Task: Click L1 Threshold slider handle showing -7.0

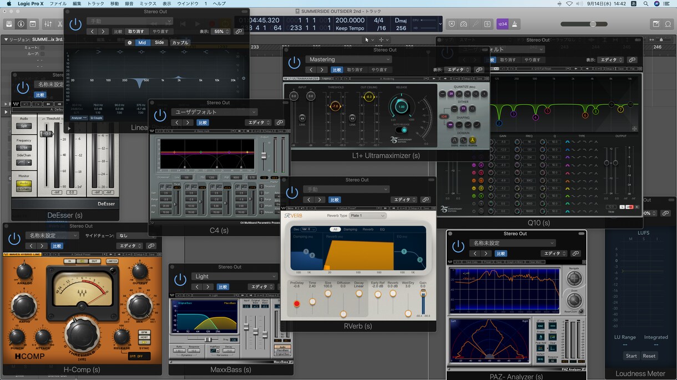Action: point(335,106)
